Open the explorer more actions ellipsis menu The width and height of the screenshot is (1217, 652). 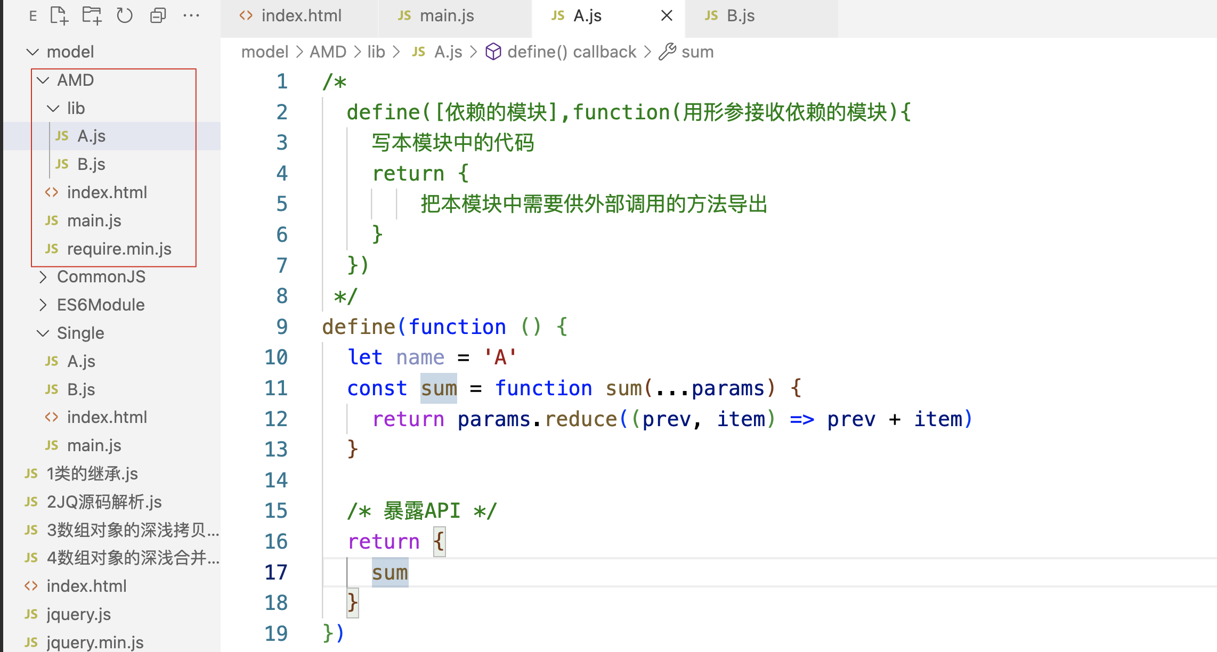pyautogui.click(x=191, y=16)
